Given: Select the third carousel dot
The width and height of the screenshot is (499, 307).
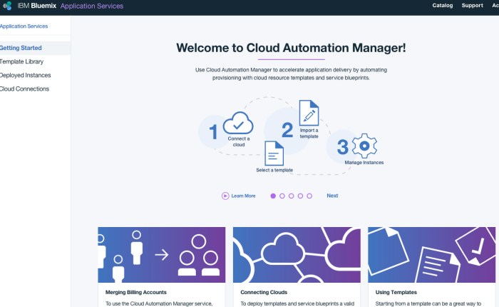Looking at the screenshot, I should [291, 196].
